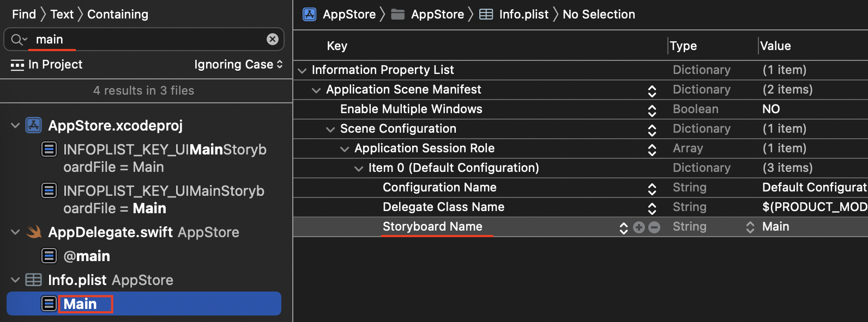Viewport: 868px width, 322px height.
Task: Open AppStore project in jump bar
Action: 349,14
